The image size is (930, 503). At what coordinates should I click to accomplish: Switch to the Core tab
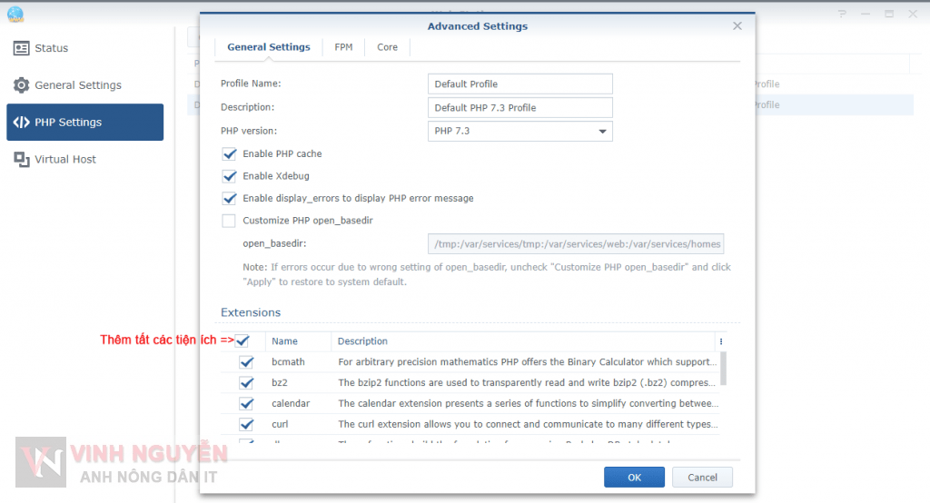click(x=387, y=47)
